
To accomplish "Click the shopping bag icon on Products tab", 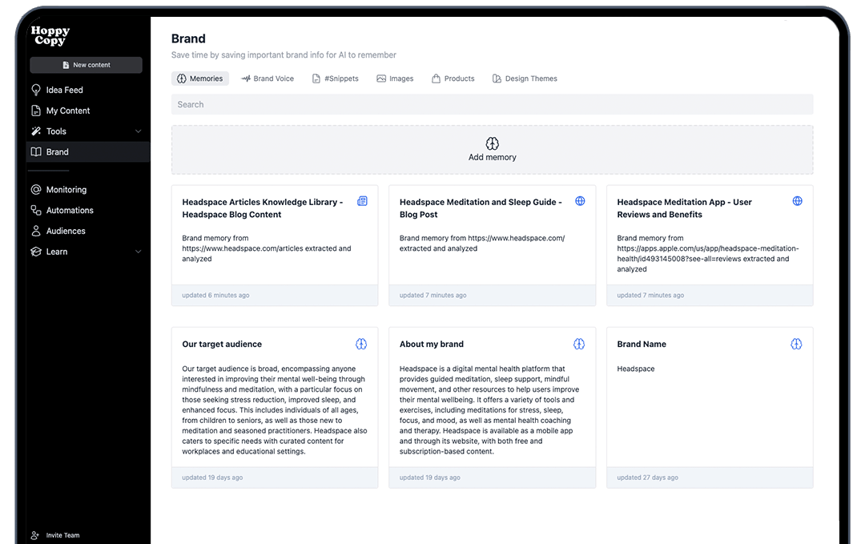I will coord(436,79).
